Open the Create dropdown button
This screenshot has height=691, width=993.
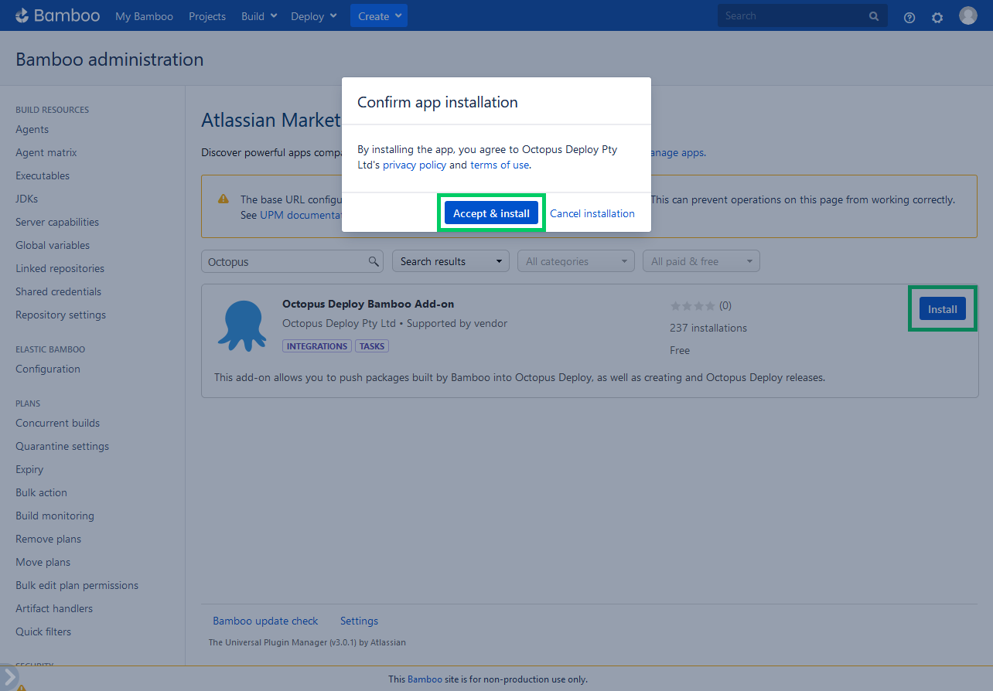379,16
